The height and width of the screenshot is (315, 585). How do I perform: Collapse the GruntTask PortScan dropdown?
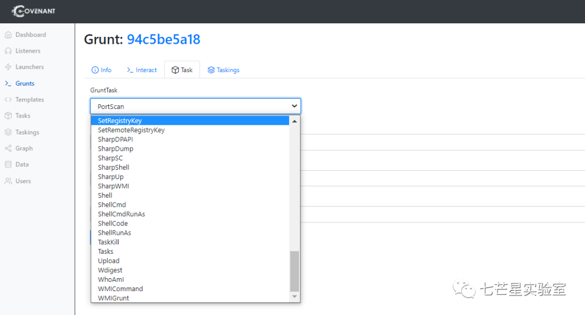click(x=196, y=106)
